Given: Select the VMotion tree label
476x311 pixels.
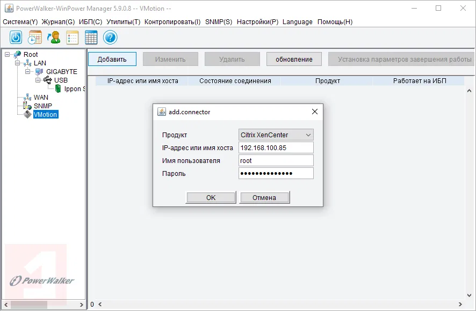Looking at the screenshot, I should (x=46, y=114).
